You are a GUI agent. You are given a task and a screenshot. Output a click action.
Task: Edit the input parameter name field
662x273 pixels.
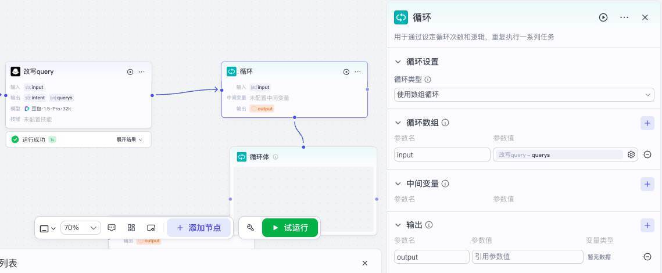442,155
